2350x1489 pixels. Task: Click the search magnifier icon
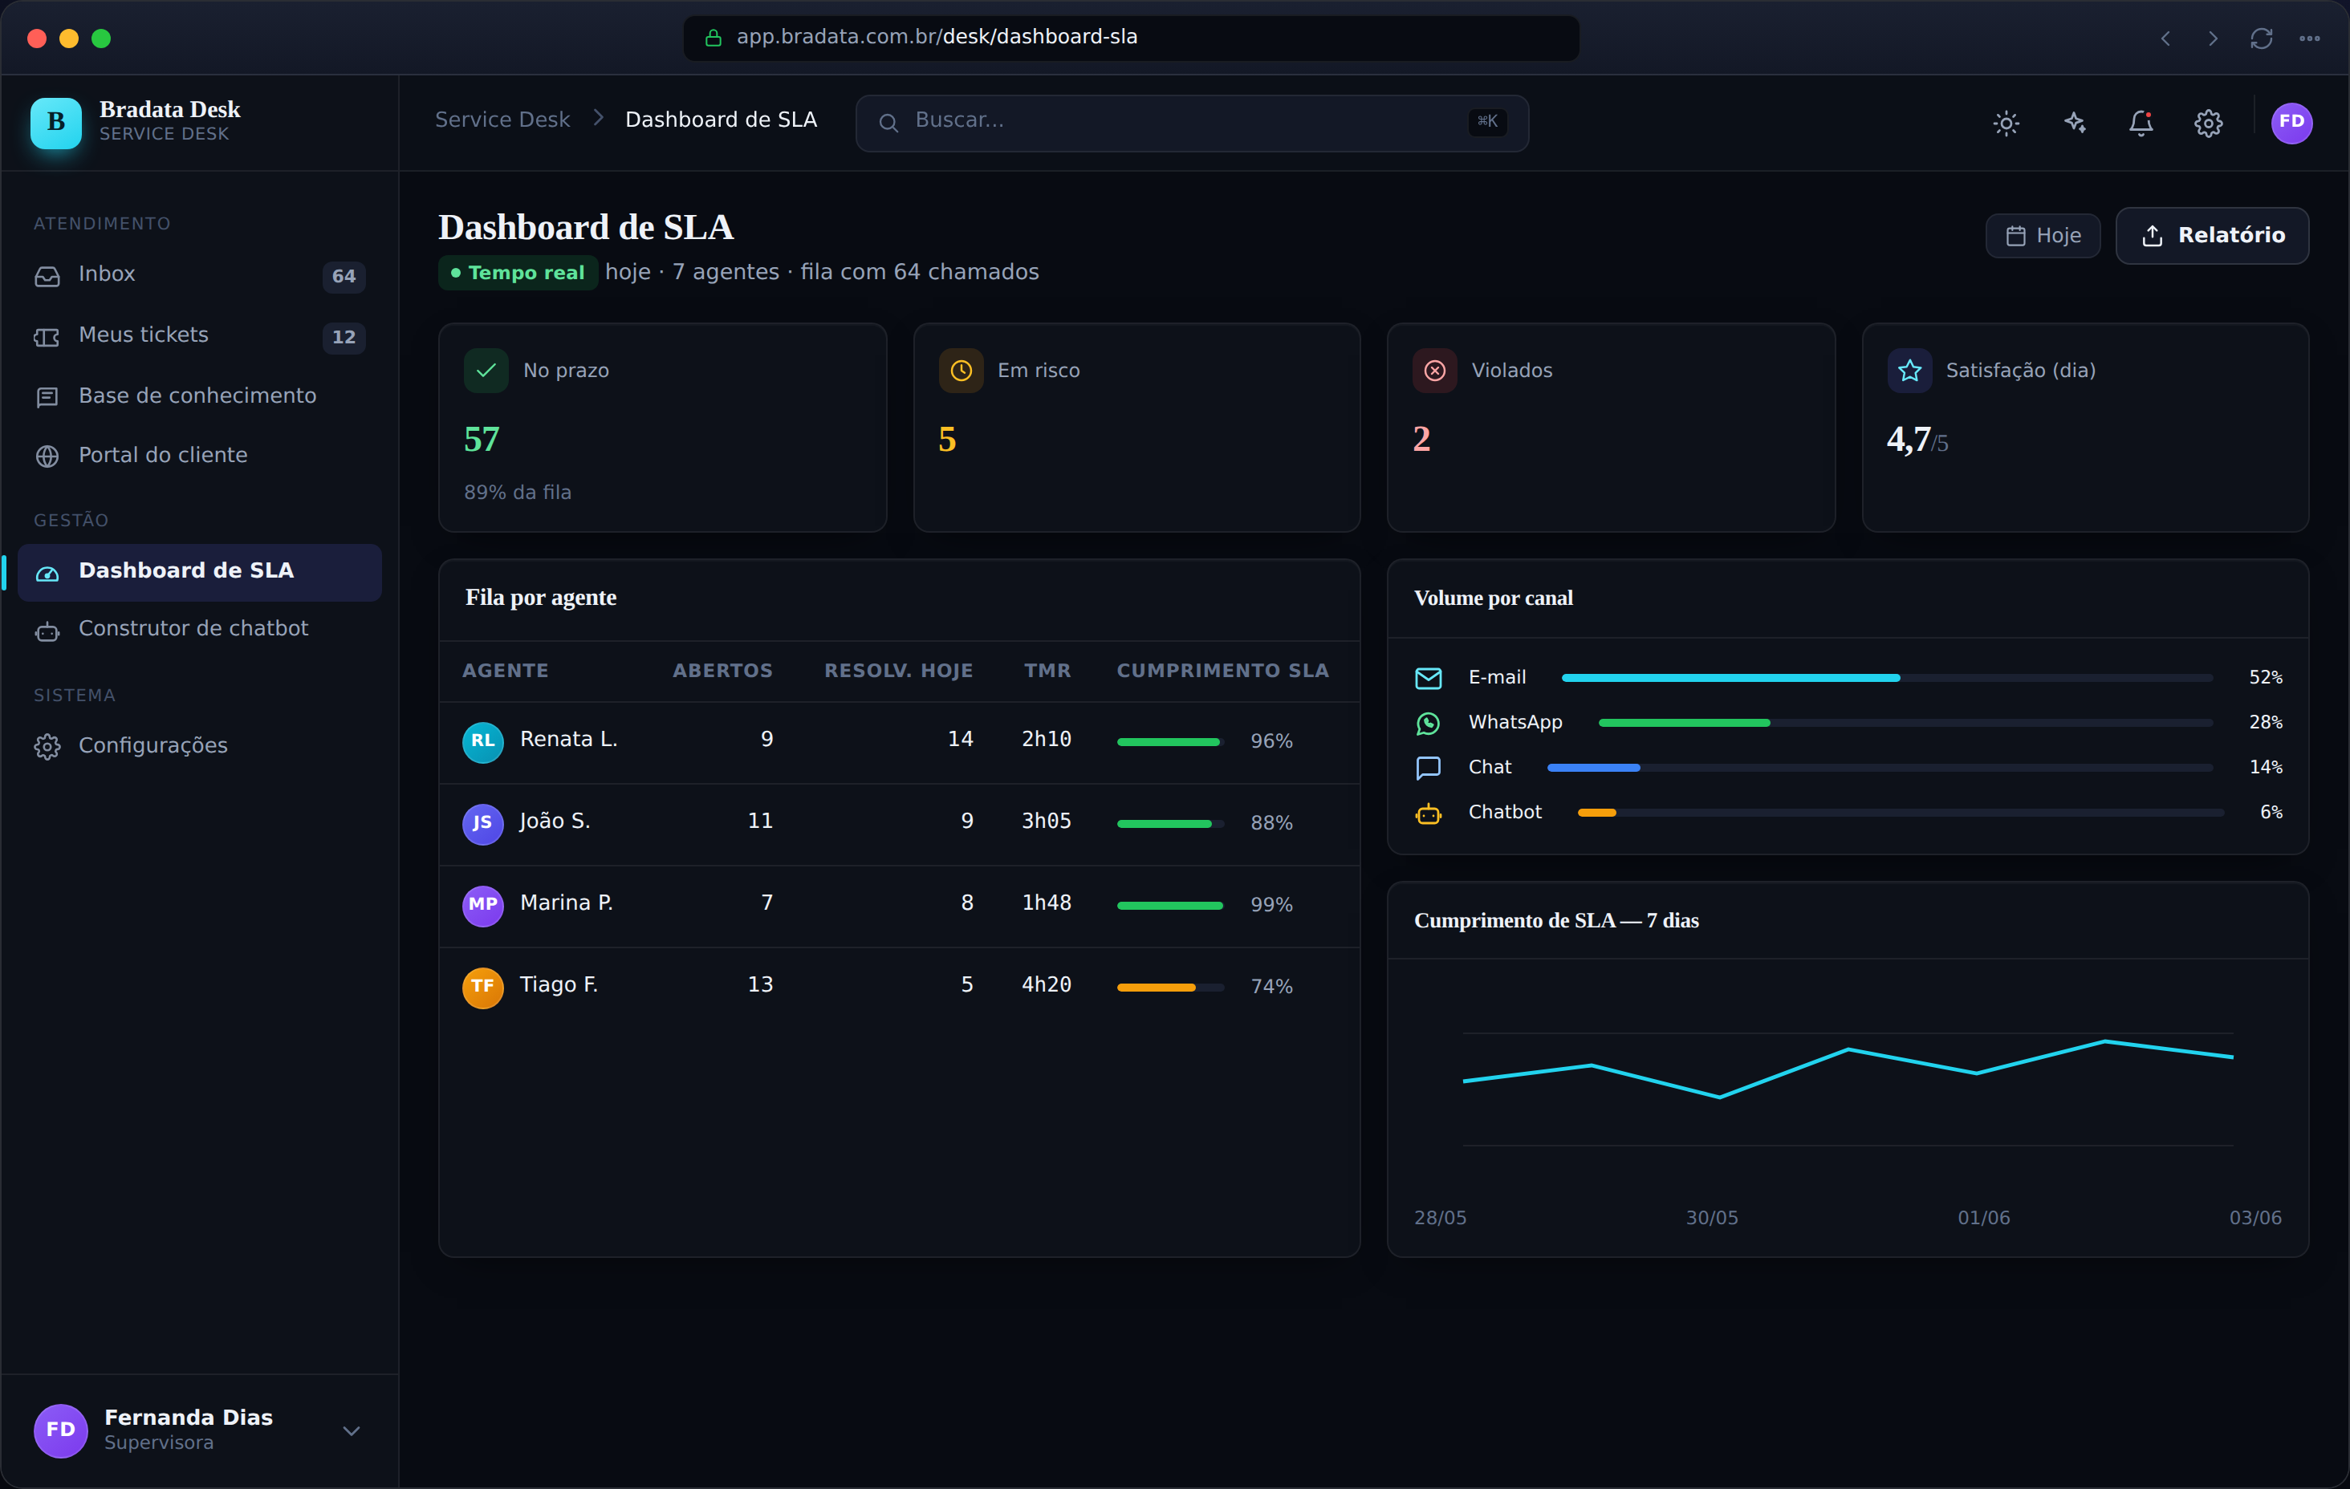coord(888,123)
